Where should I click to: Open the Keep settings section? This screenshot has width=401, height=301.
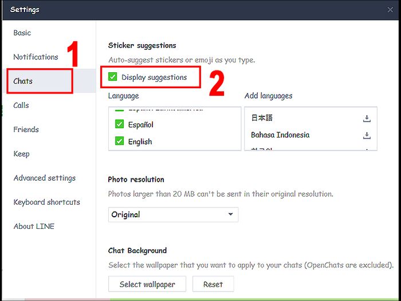tap(22, 154)
